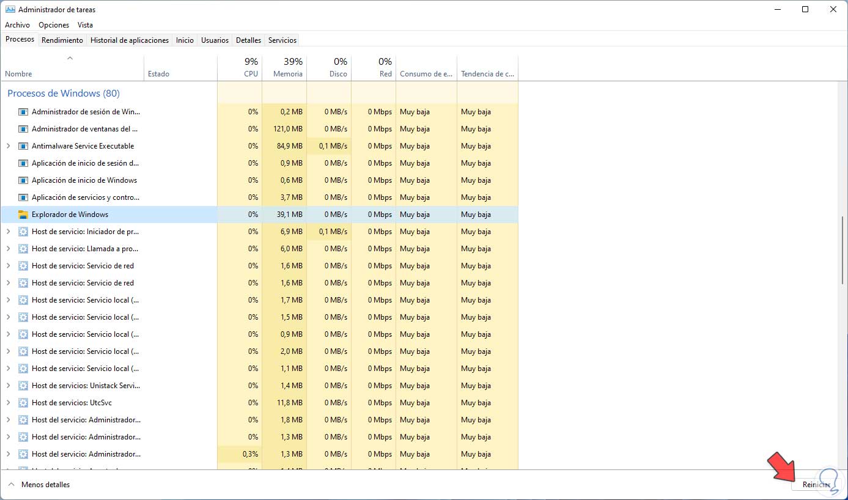The height and width of the screenshot is (500, 848).
Task: Click the Reiniciar button
Action: pyautogui.click(x=817, y=485)
